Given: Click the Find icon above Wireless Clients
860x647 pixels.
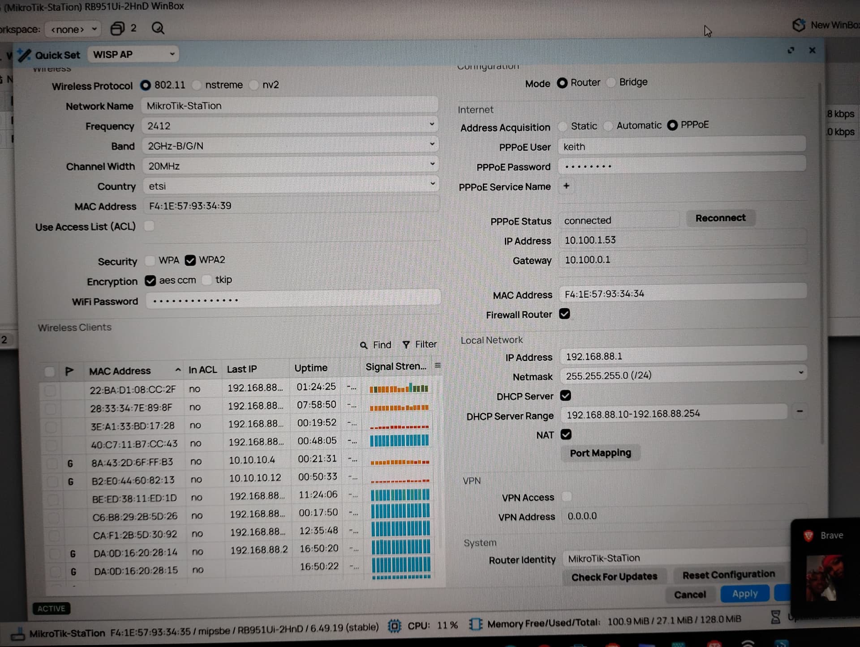Looking at the screenshot, I should tap(364, 345).
